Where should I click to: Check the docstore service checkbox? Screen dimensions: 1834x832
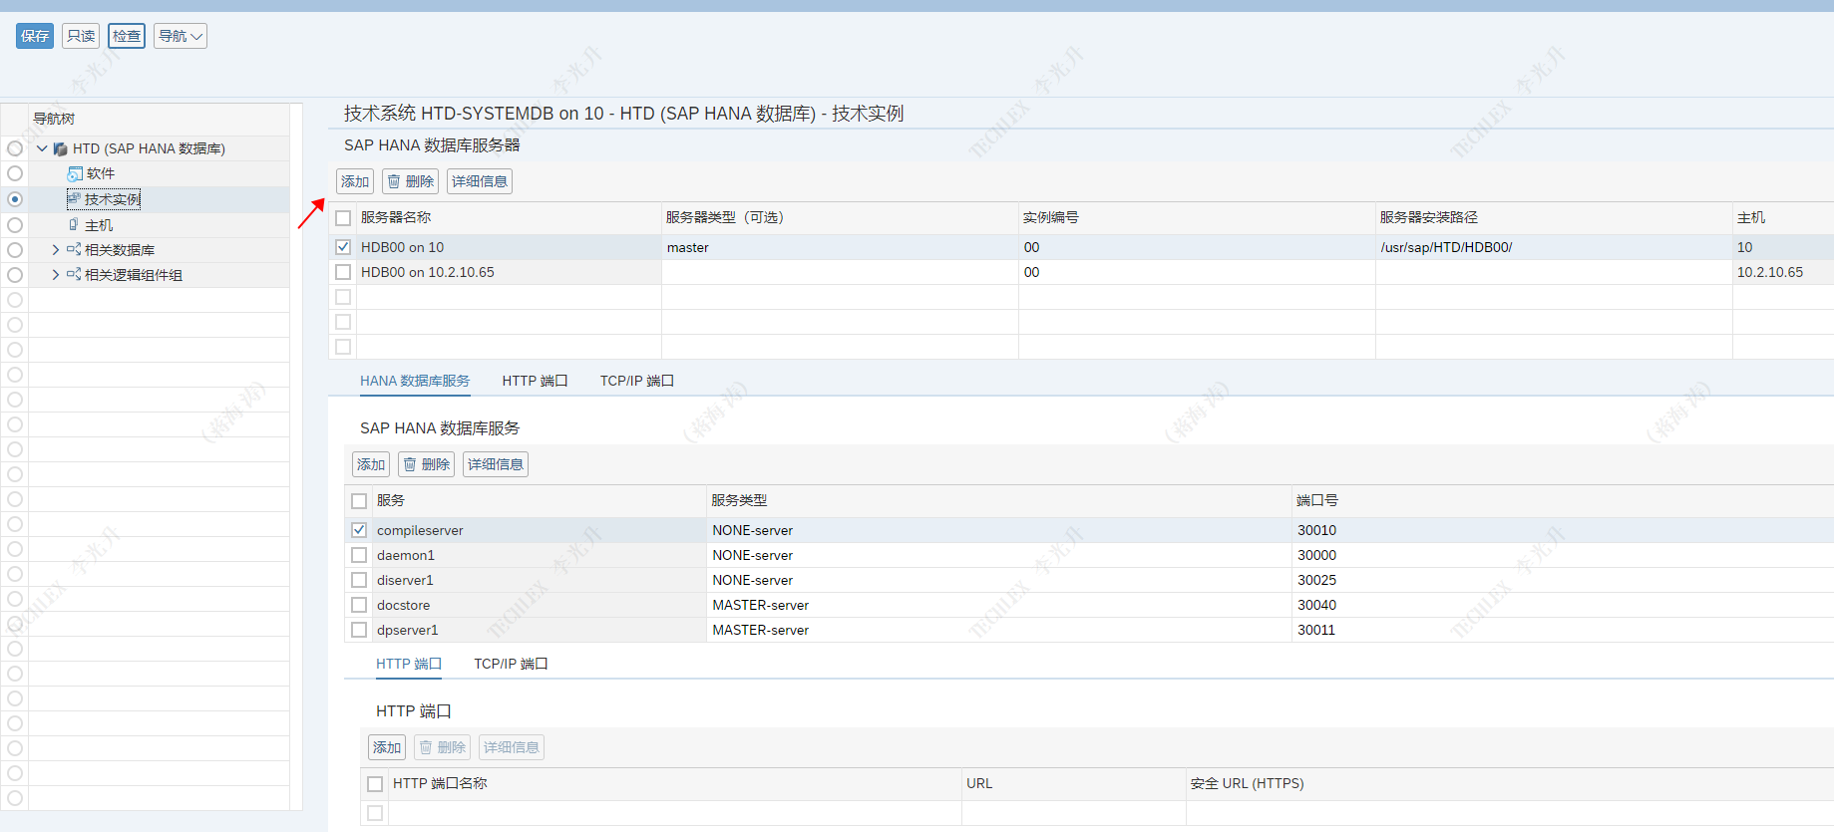point(359,605)
